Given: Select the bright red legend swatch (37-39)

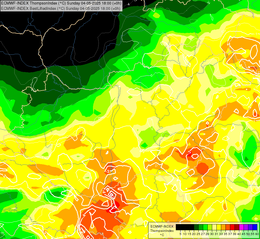Looking at the screenshot, I should click(232, 227).
